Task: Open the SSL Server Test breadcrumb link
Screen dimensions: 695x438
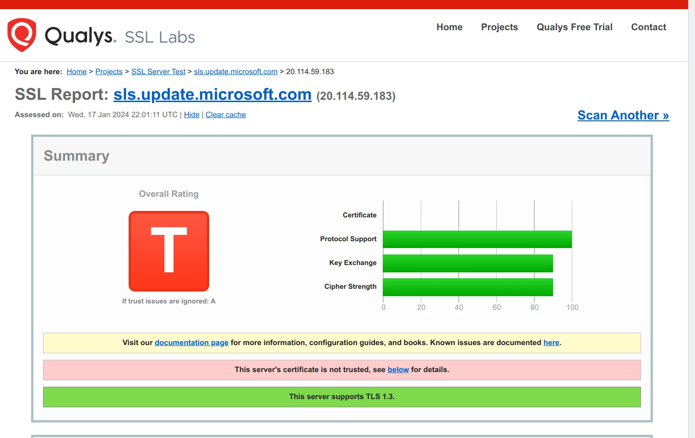Action: coord(158,72)
